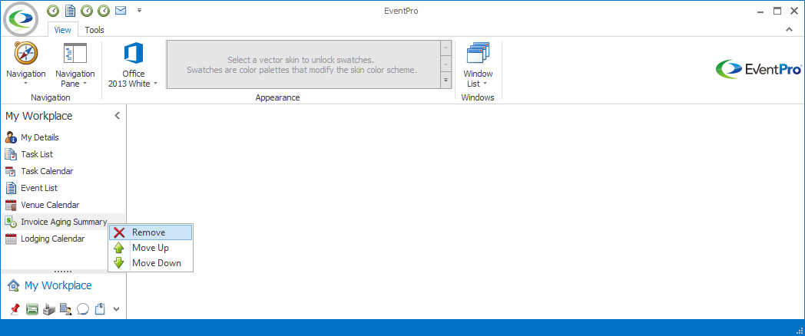Click the red pushpin navigation icon
805x336 pixels.
tap(15, 309)
